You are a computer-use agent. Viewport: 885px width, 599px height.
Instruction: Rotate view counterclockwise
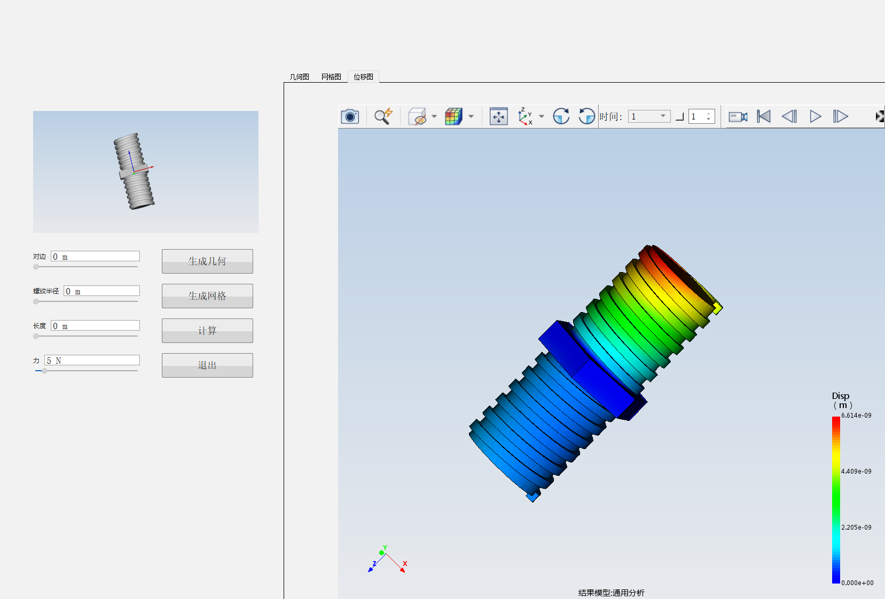tap(586, 116)
